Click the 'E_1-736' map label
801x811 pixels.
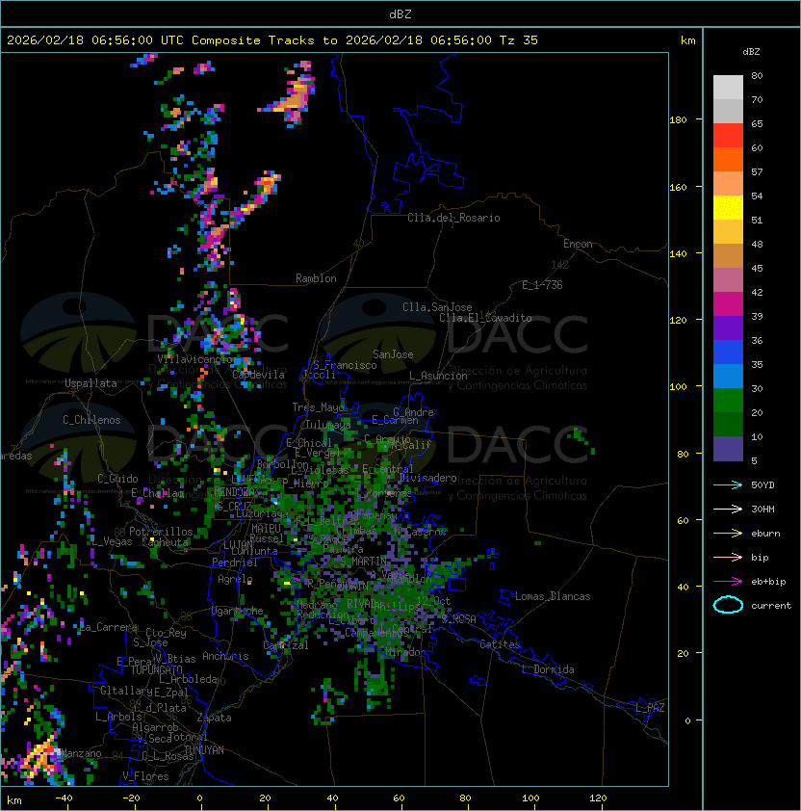[542, 285]
